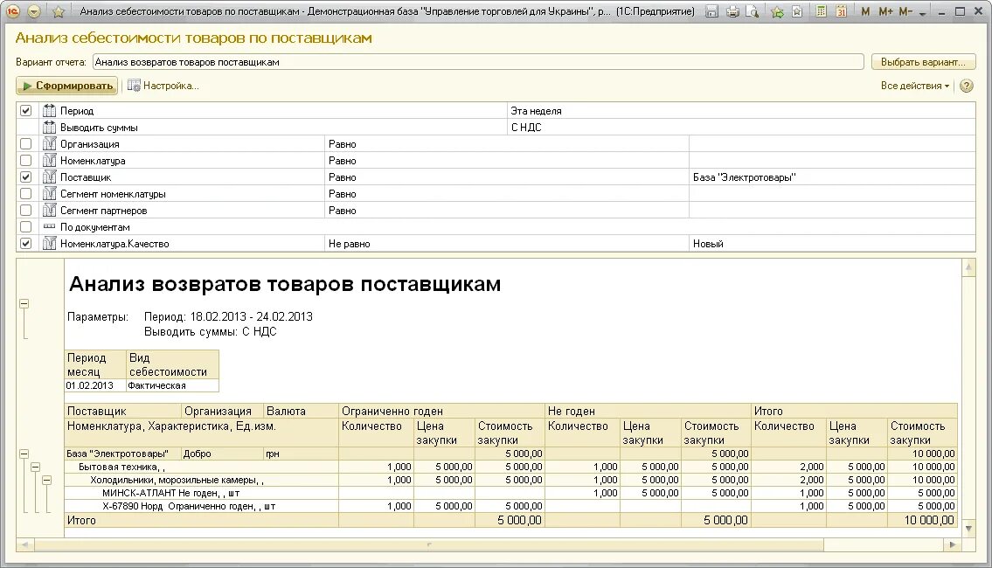
Task: Enable the По документам checkbox
Action: 26,226
